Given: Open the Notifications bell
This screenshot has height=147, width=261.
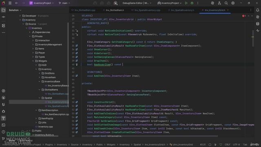Looking at the screenshot, I should click(x=257, y=10).
